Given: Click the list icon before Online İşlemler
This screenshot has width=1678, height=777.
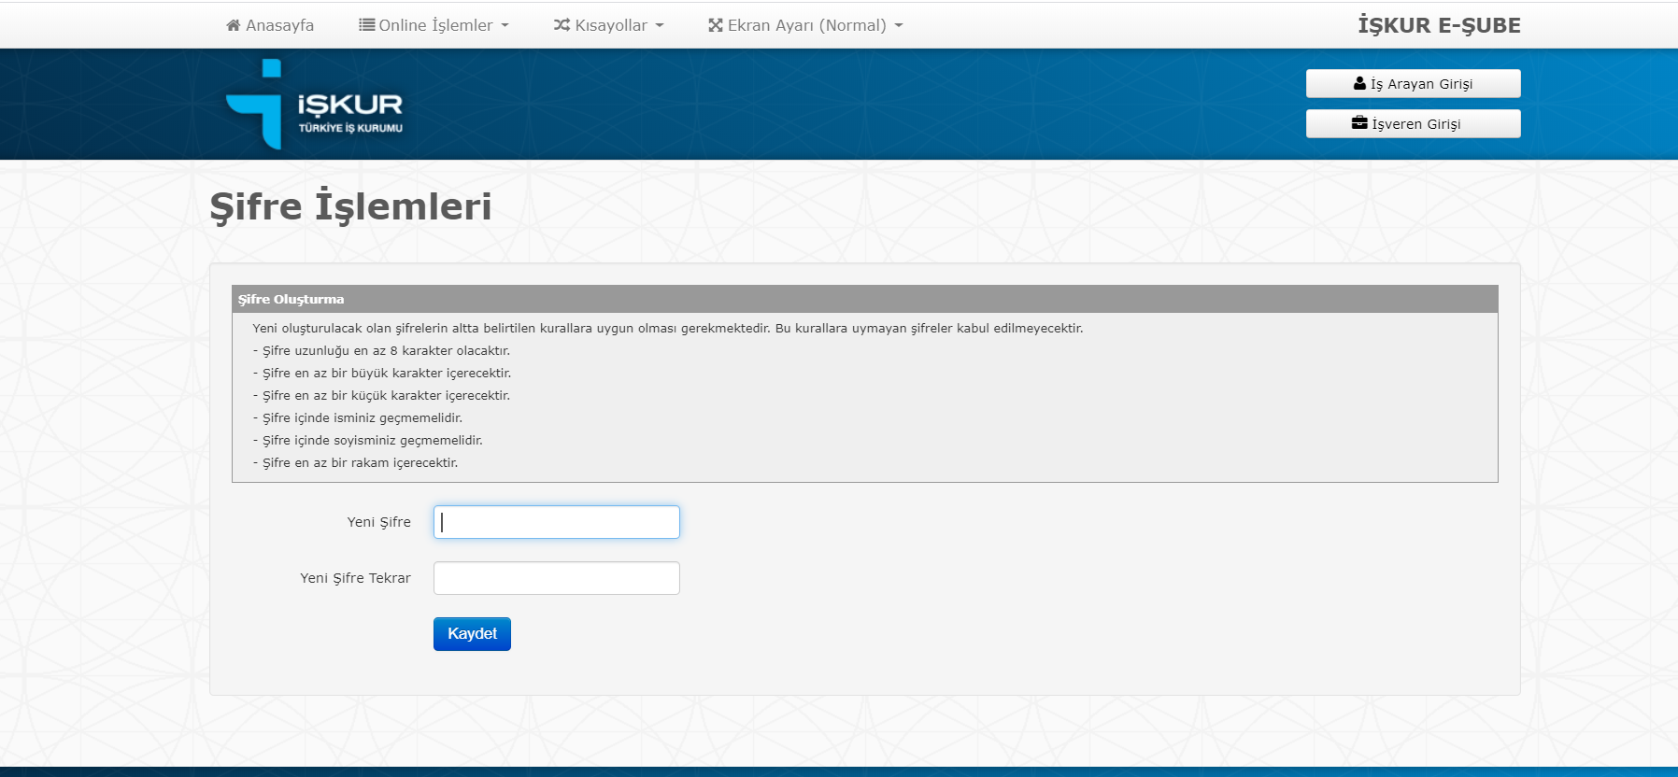Looking at the screenshot, I should tap(367, 25).
